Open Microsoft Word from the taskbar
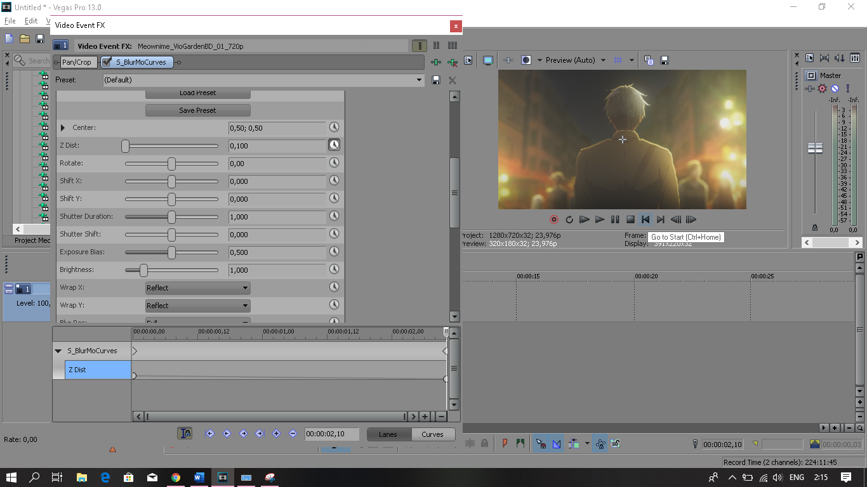This screenshot has width=867, height=487. coord(199,477)
